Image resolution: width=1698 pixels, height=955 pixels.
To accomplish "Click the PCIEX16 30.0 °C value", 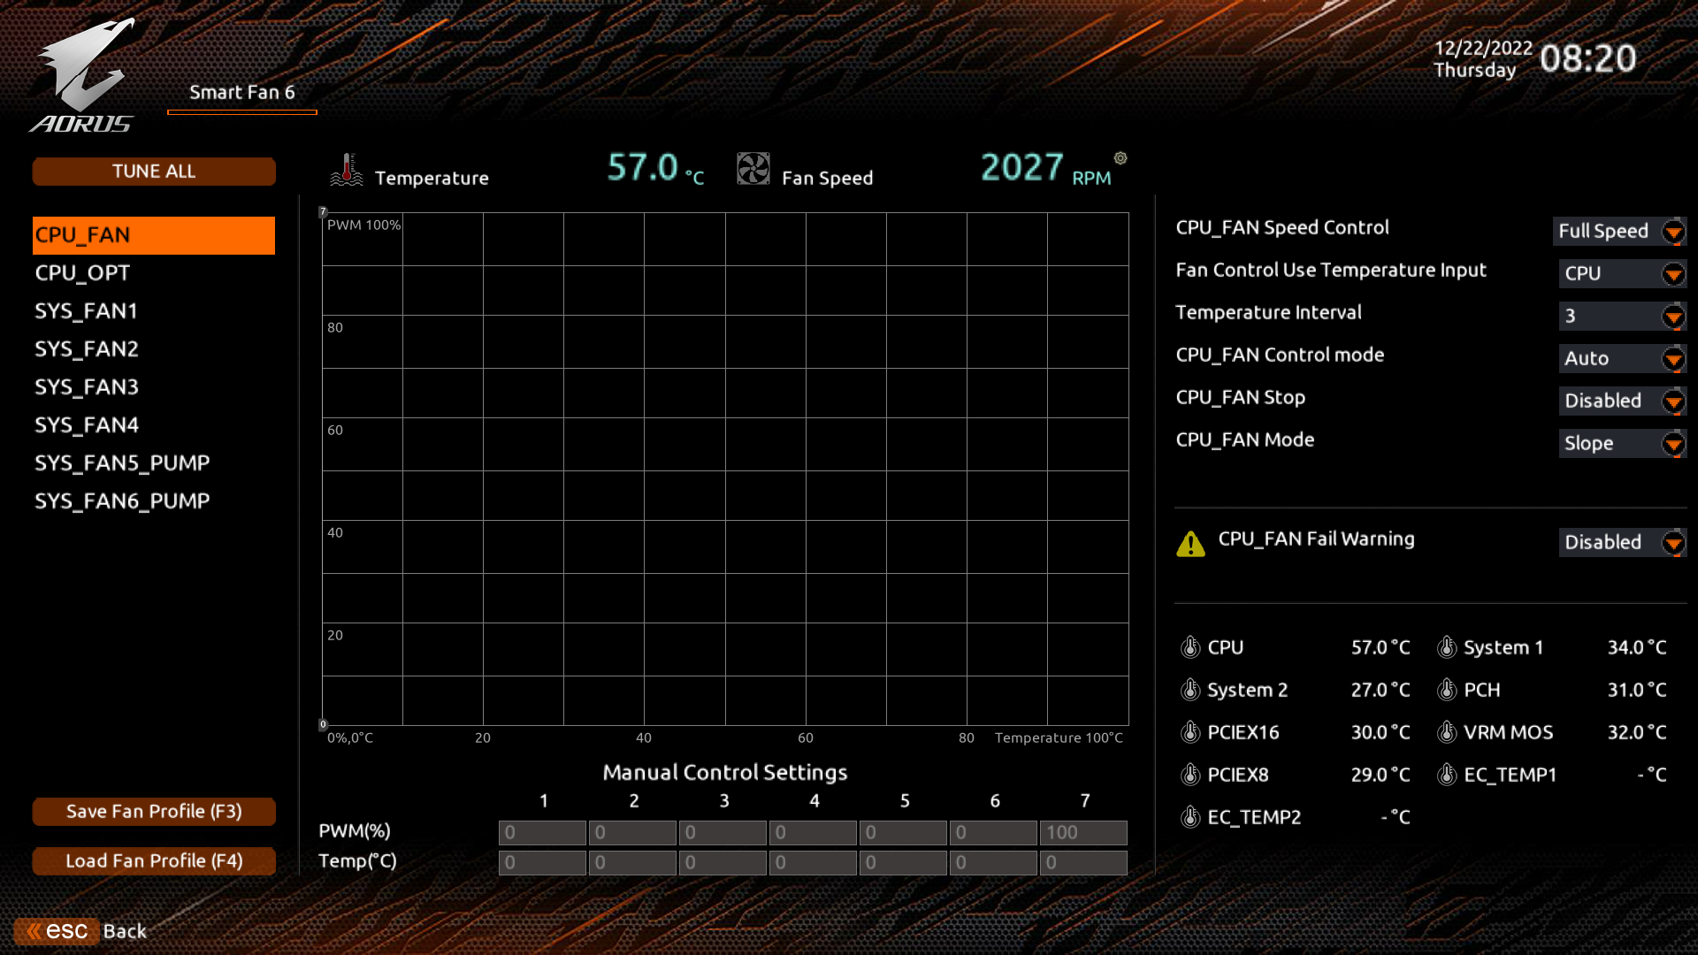I will [1381, 732].
